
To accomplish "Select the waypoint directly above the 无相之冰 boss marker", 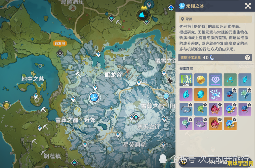I will (x=95, y=88).
